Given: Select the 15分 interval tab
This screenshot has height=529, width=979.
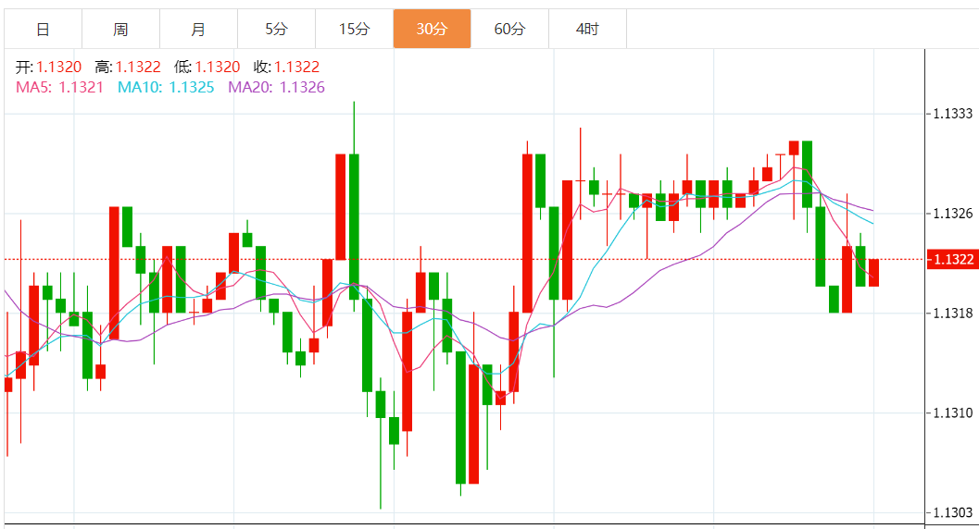Looking at the screenshot, I should (x=354, y=29).
